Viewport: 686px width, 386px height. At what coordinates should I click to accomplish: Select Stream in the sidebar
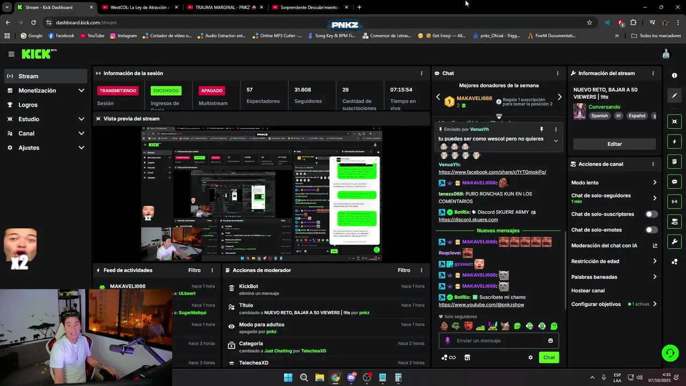45,76
